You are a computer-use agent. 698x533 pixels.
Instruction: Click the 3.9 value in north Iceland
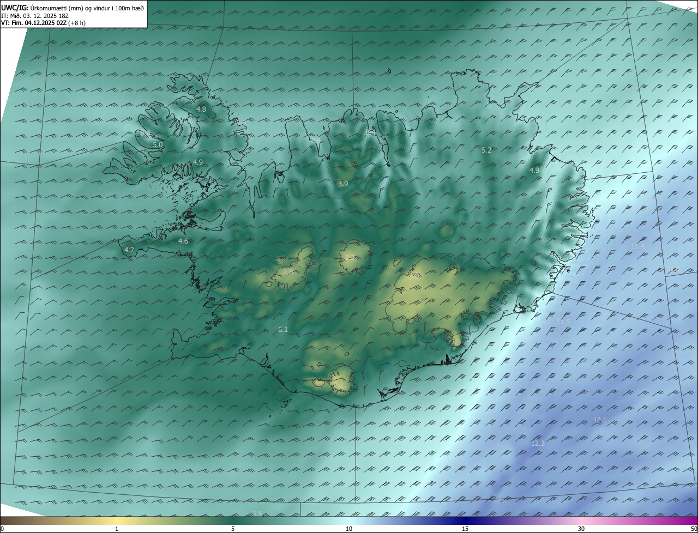343,185
